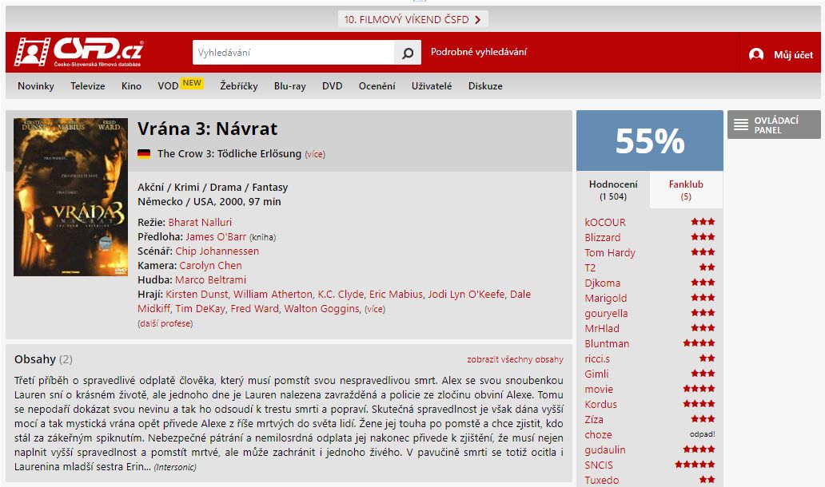The image size is (825, 487).
Task: Open the 10. Filmový víkend ČSFD banner
Action: [412, 19]
